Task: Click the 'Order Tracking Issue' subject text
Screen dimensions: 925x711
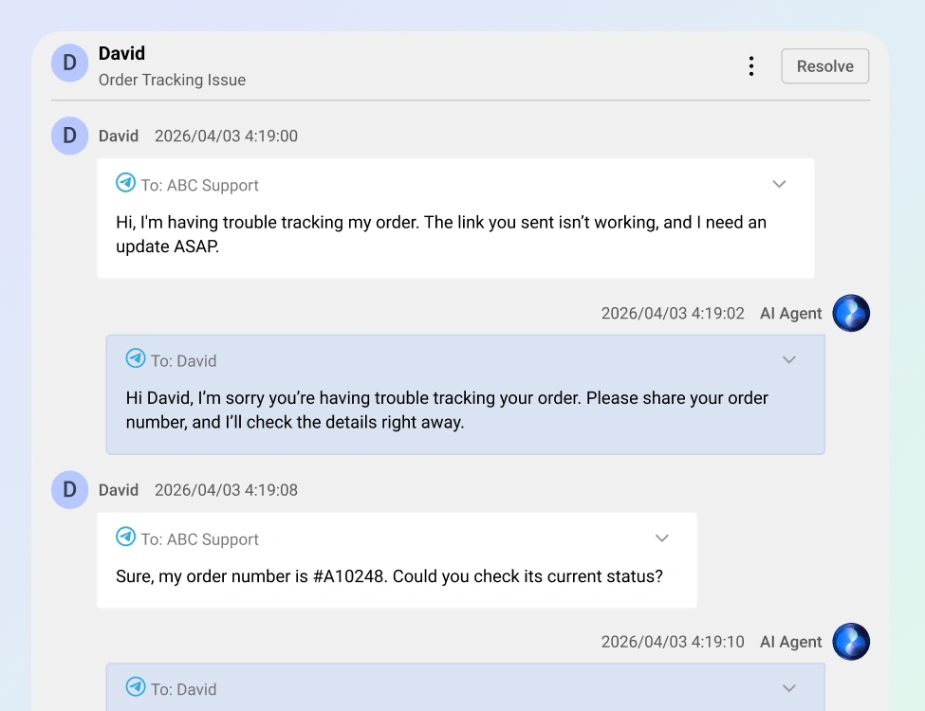Action: click(173, 80)
